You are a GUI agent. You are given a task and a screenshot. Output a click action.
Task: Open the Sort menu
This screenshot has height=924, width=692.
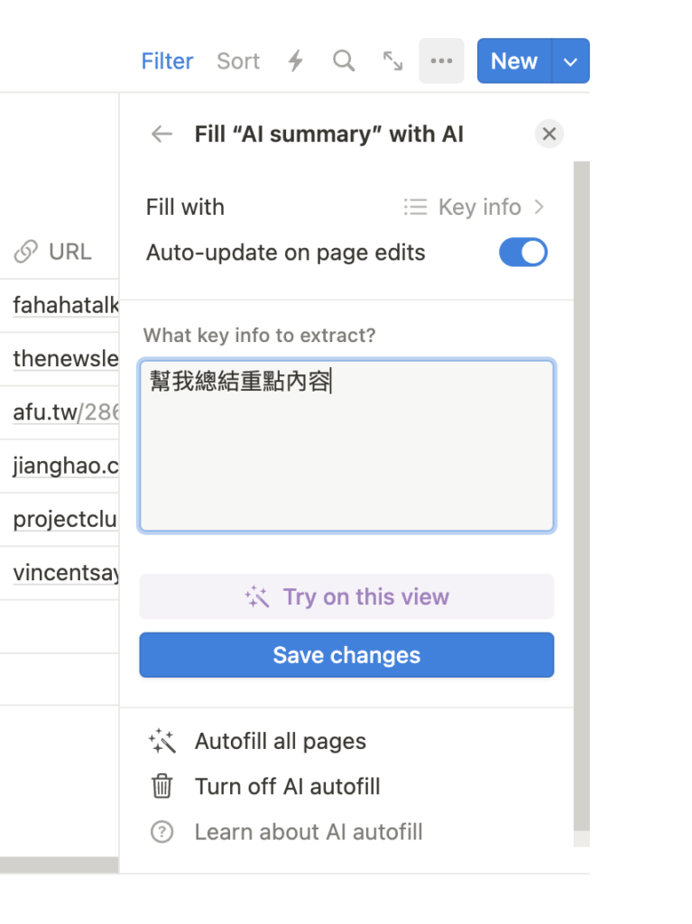point(238,61)
